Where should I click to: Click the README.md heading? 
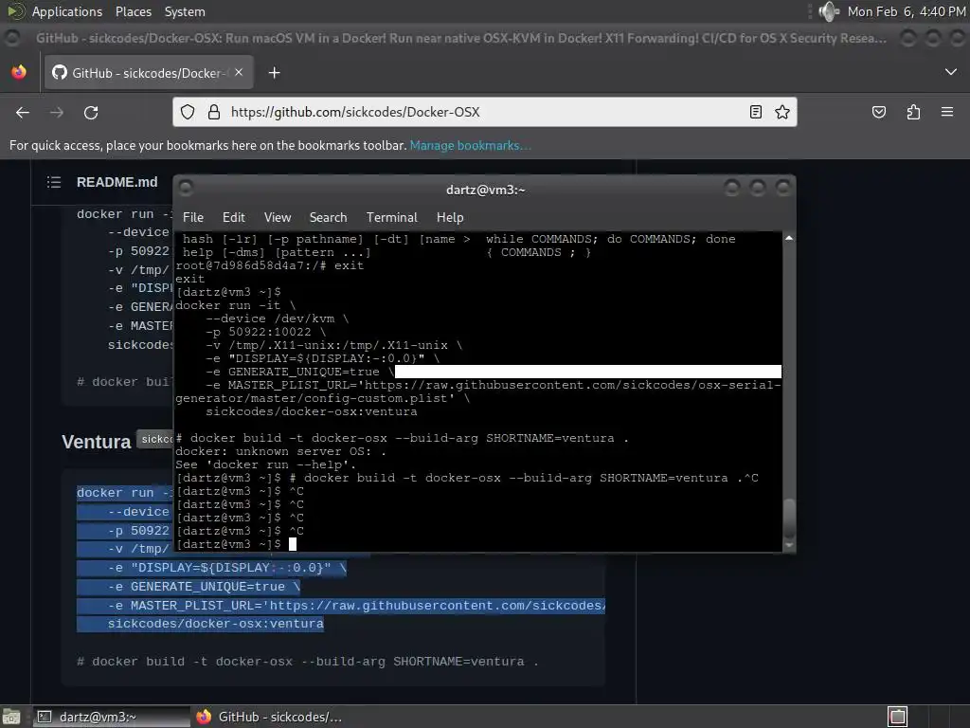tap(117, 182)
